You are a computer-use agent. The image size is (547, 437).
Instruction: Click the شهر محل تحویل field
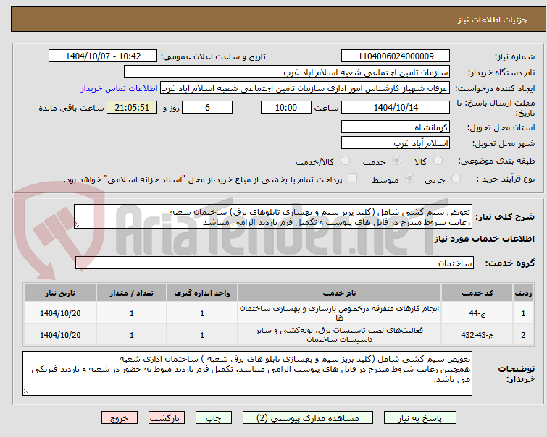(x=396, y=143)
